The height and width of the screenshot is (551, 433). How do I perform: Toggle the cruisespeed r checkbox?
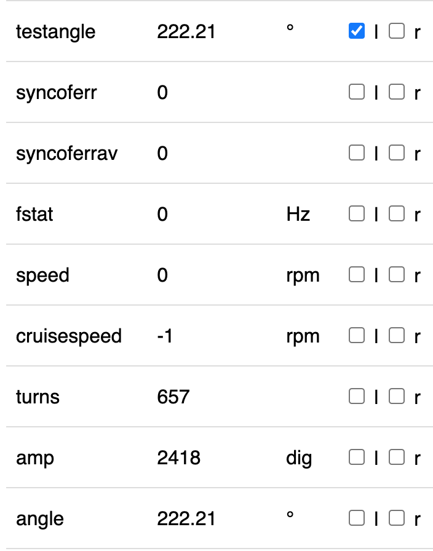click(397, 335)
